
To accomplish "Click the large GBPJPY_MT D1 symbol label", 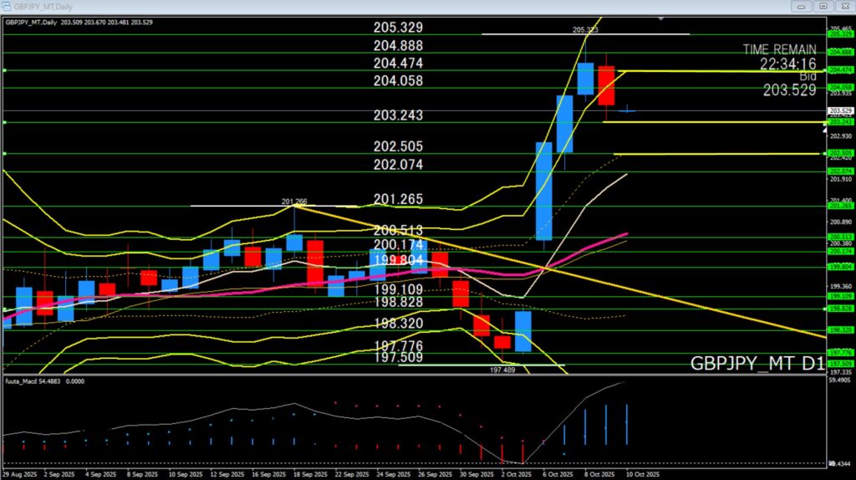I will tap(757, 364).
